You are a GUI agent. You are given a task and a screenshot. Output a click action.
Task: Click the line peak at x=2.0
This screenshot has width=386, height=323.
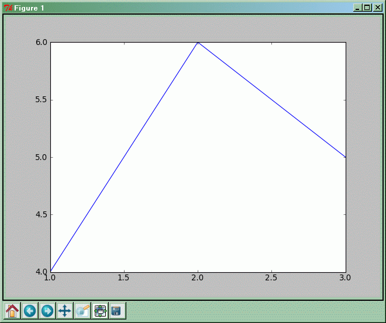click(x=198, y=42)
